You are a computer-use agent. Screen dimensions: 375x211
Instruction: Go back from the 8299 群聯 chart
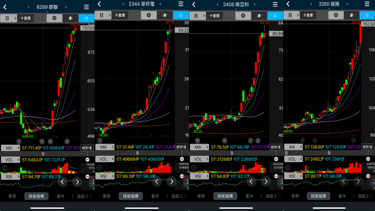(5, 7)
